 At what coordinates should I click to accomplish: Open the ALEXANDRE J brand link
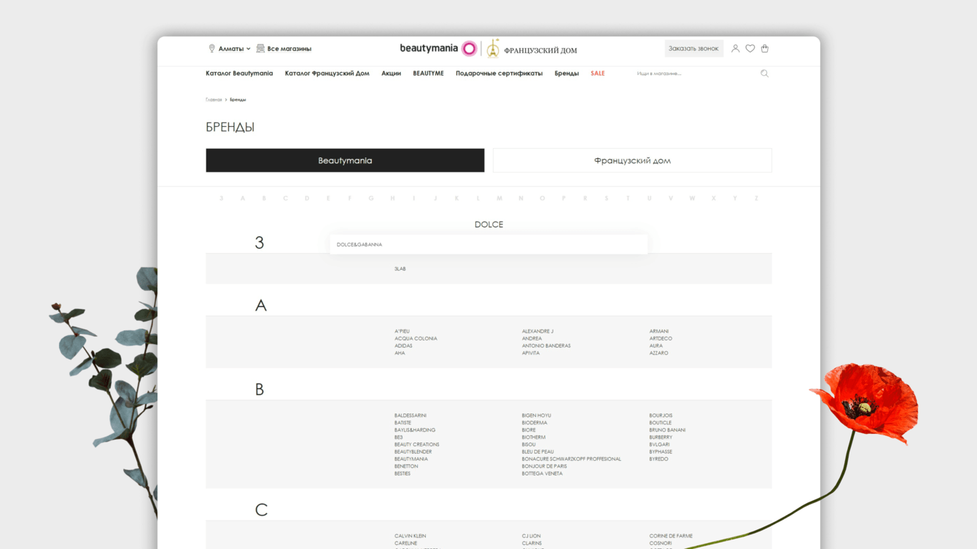click(537, 331)
